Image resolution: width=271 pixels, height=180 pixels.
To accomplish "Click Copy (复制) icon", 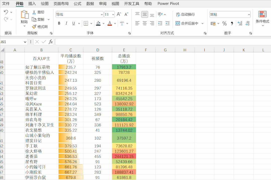I will (34, 19).
